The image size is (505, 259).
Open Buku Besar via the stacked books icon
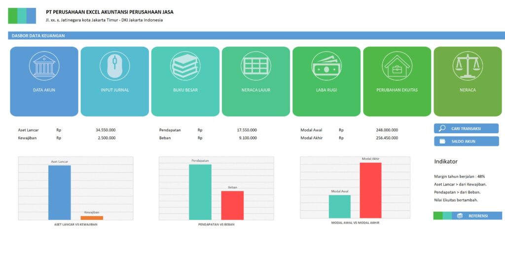pyautogui.click(x=185, y=66)
